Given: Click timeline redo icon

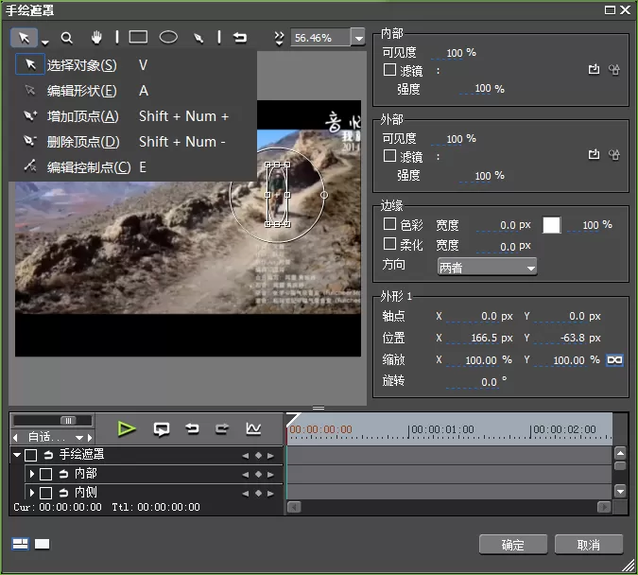Looking at the screenshot, I should pyautogui.click(x=222, y=428).
